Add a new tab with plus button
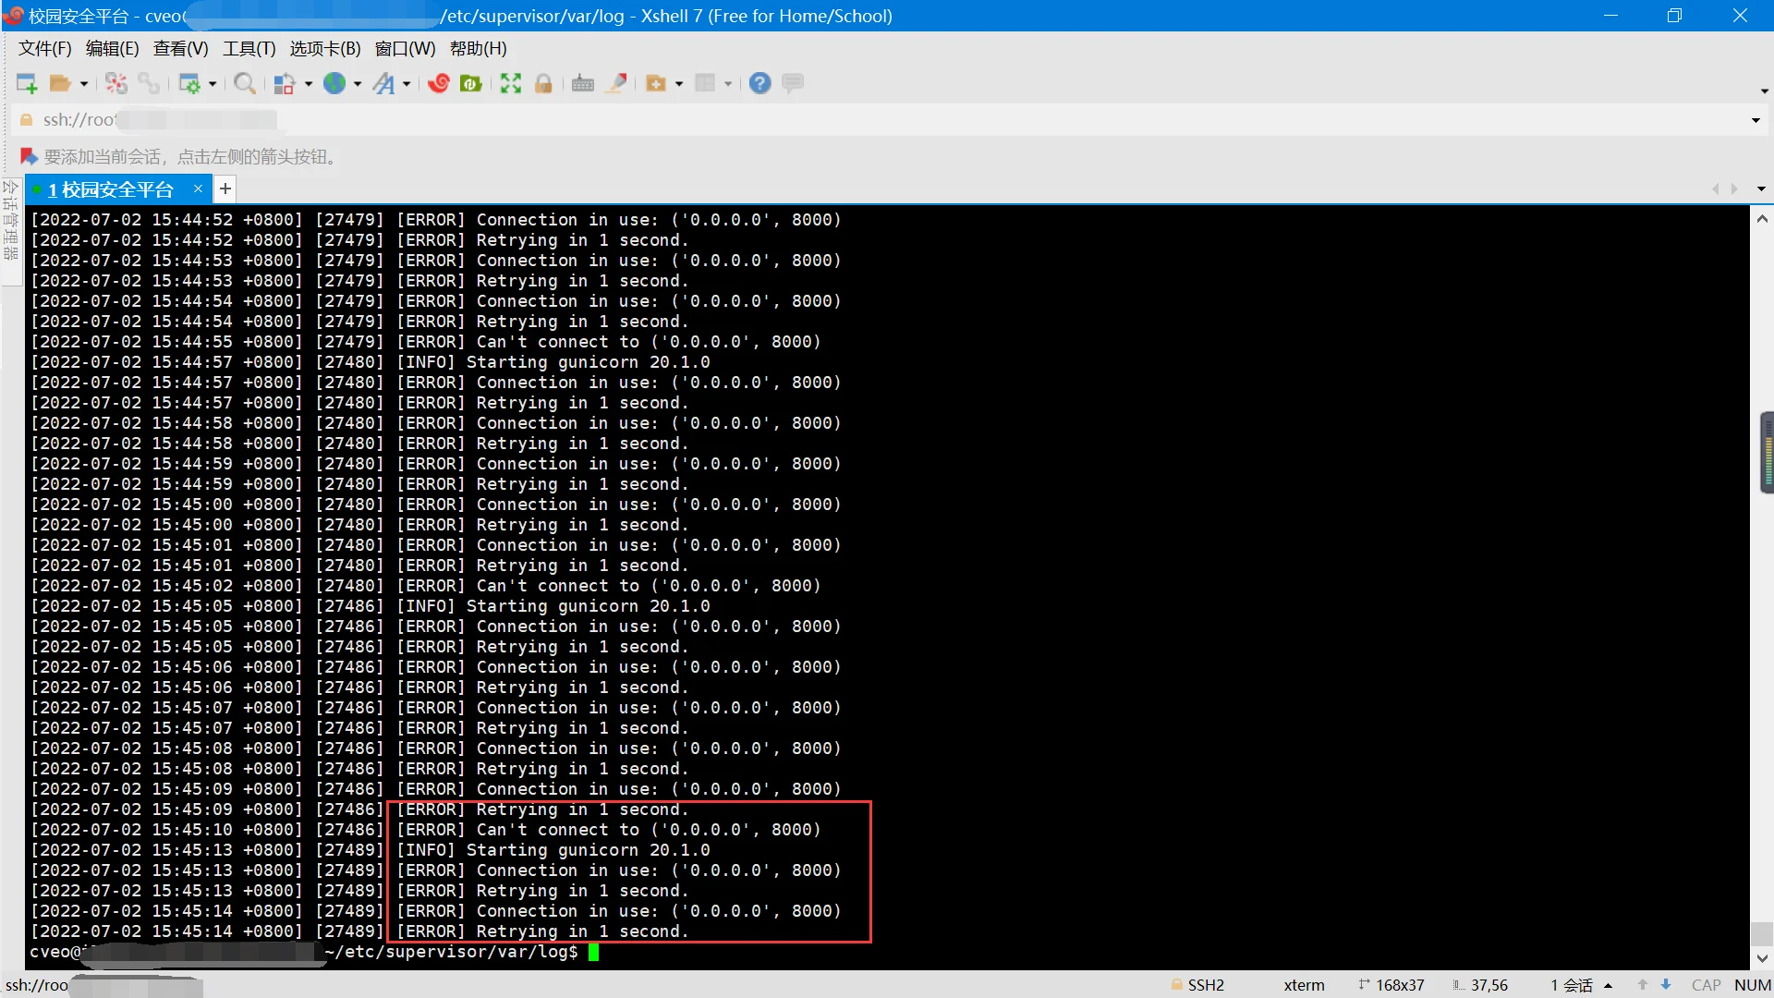Viewport: 1774px width, 998px height. pyautogui.click(x=225, y=189)
